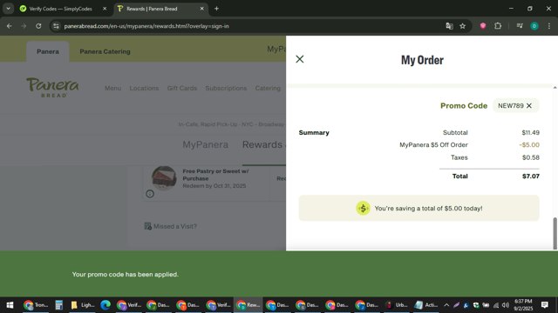Click the Missed a Visit link
This screenshot has height=313, width=558.
pos(171,226)
